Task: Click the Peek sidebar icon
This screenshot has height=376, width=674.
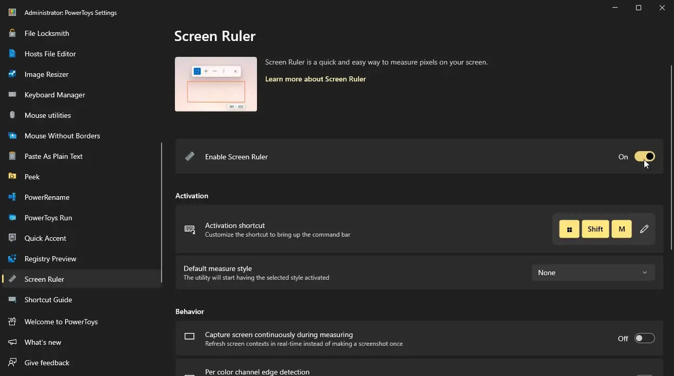Action: coord(12,177)
